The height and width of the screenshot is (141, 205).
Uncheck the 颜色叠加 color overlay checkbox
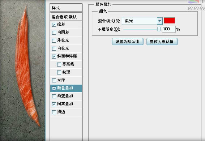(x=54, y=88)
